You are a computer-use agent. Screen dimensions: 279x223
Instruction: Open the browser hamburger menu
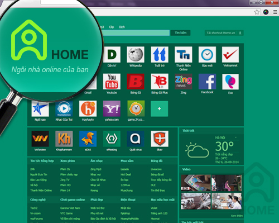[x=275, y=12]
